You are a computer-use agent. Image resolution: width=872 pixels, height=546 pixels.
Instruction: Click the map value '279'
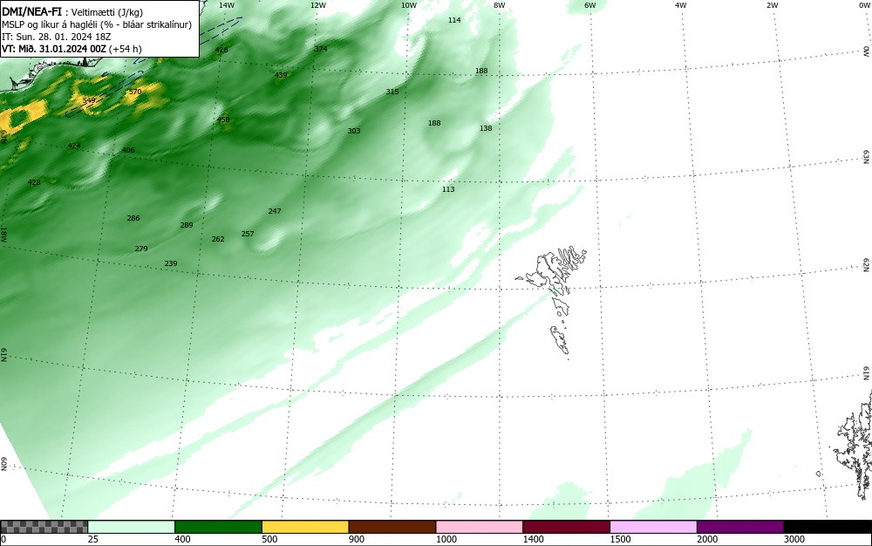[141, 249]
